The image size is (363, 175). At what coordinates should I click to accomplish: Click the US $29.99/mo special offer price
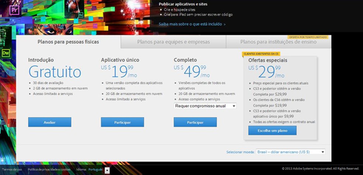pyautogui.click(x=266, y=72)
